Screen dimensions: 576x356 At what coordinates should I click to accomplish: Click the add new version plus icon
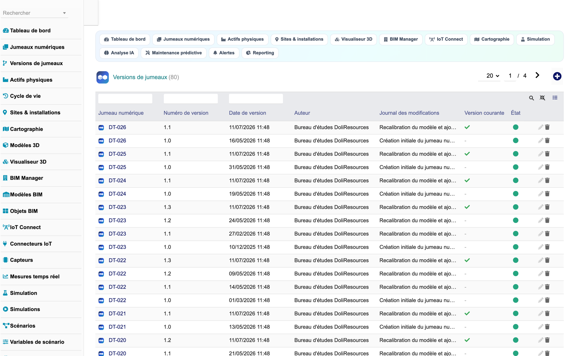point(557,76)
